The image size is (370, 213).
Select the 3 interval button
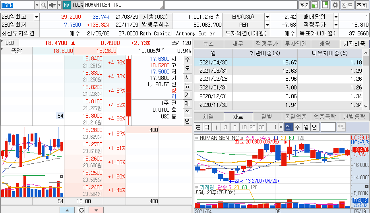click(x=226, y=128)
